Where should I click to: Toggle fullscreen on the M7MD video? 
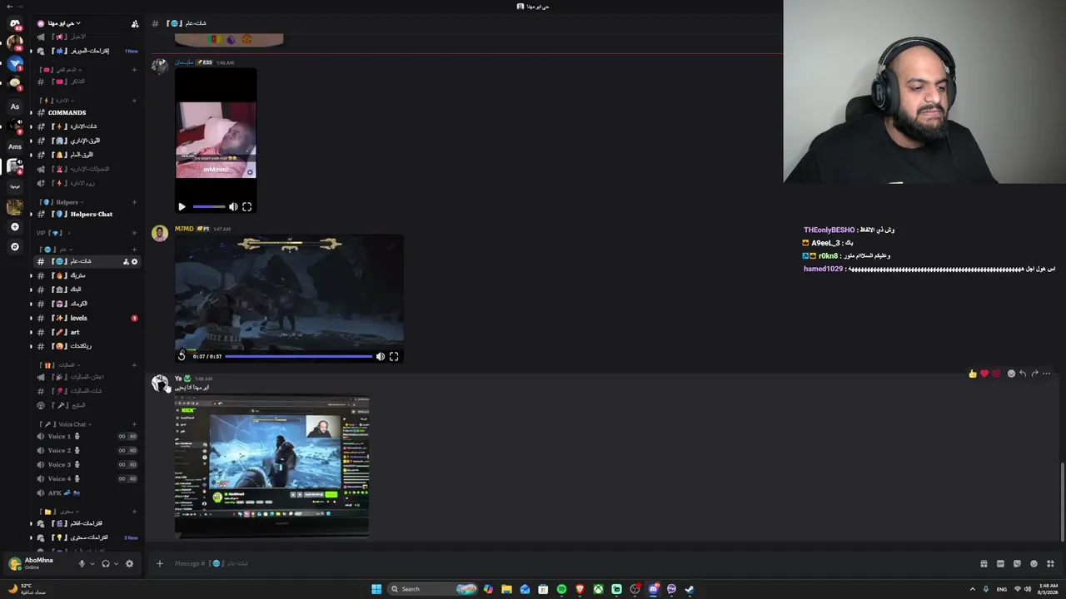coord(394,356)
